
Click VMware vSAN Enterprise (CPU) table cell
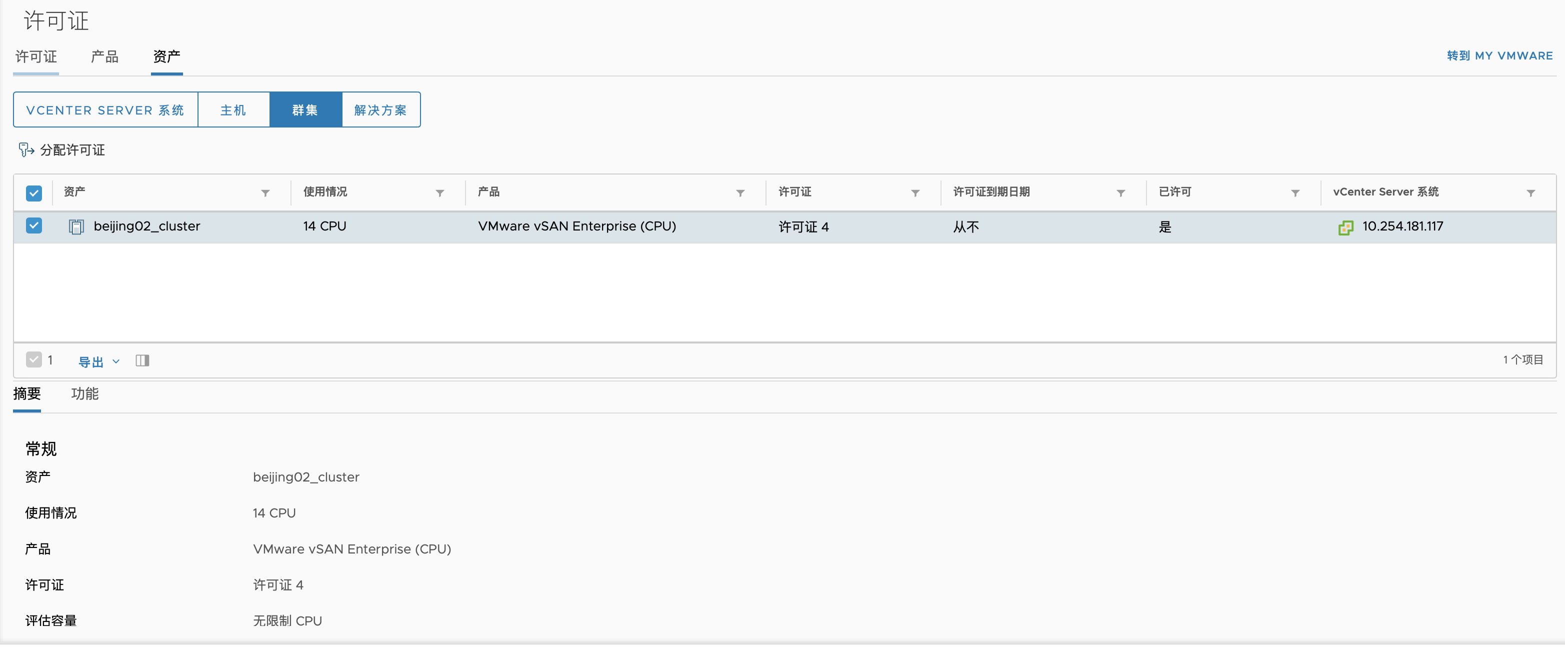[576, 226]
